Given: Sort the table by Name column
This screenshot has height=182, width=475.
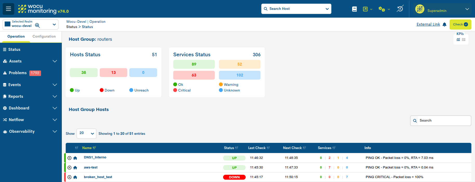Looking at the screenshot, I should click(x=89, y=148).
